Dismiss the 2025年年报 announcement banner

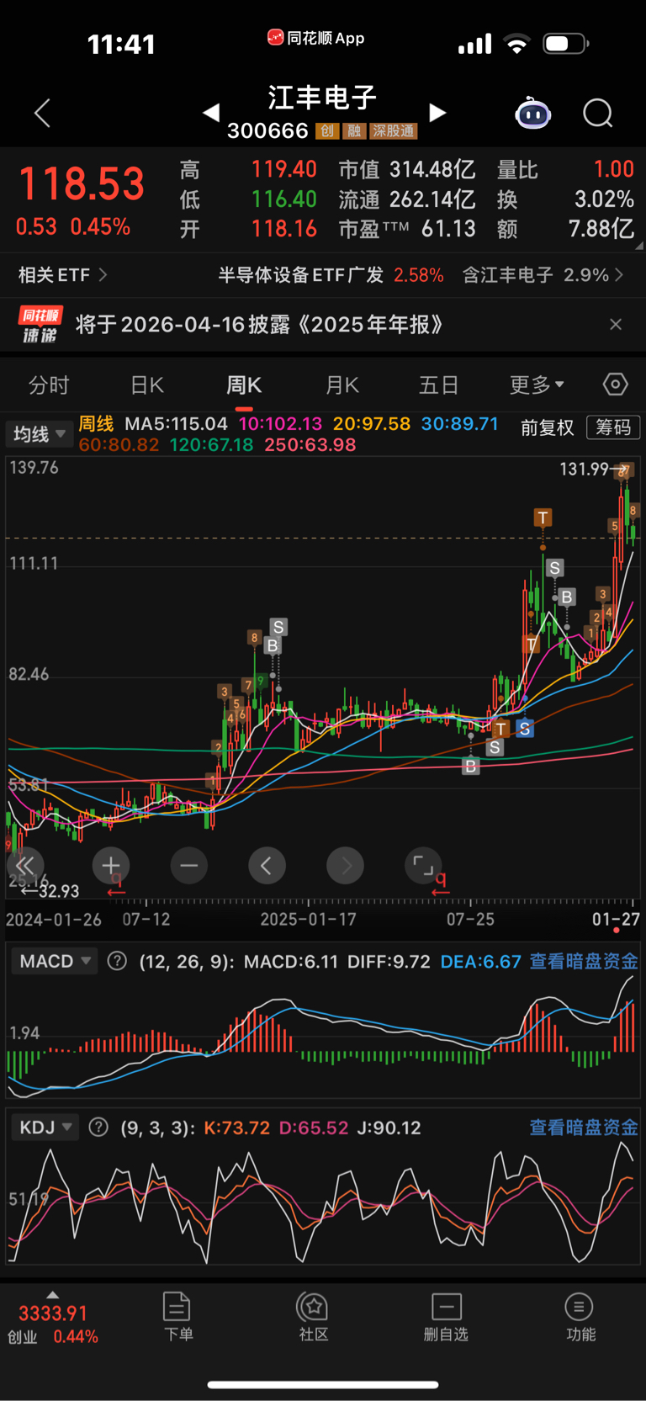click(616, 325)
